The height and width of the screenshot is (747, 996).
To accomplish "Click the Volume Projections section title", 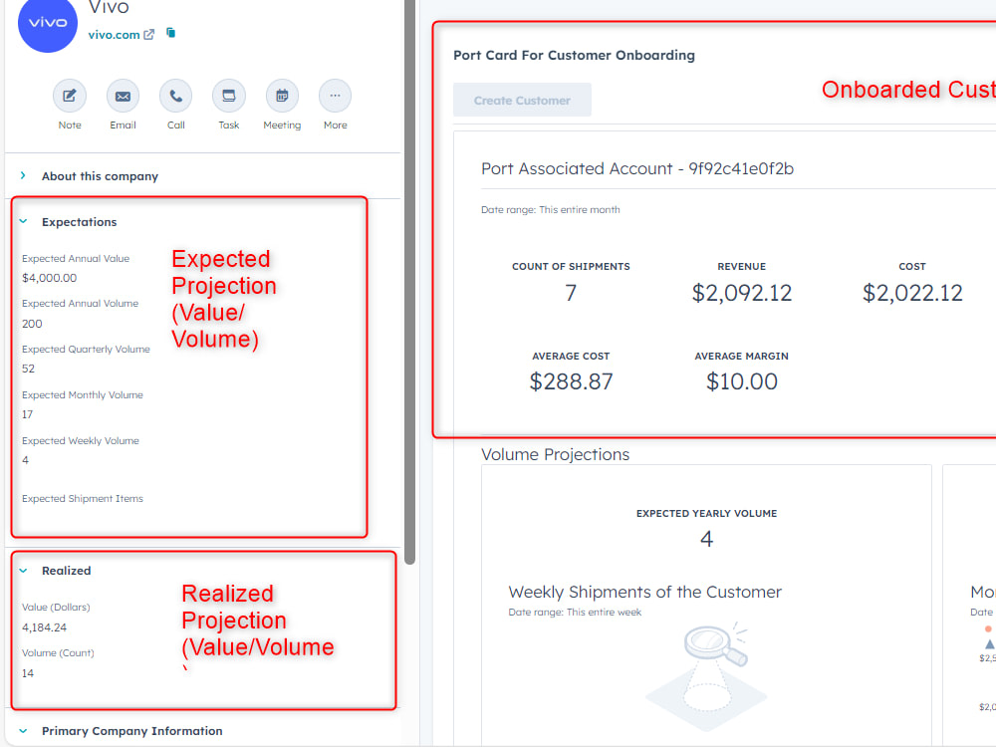I will pyautogui.click(x=555, y=454).
